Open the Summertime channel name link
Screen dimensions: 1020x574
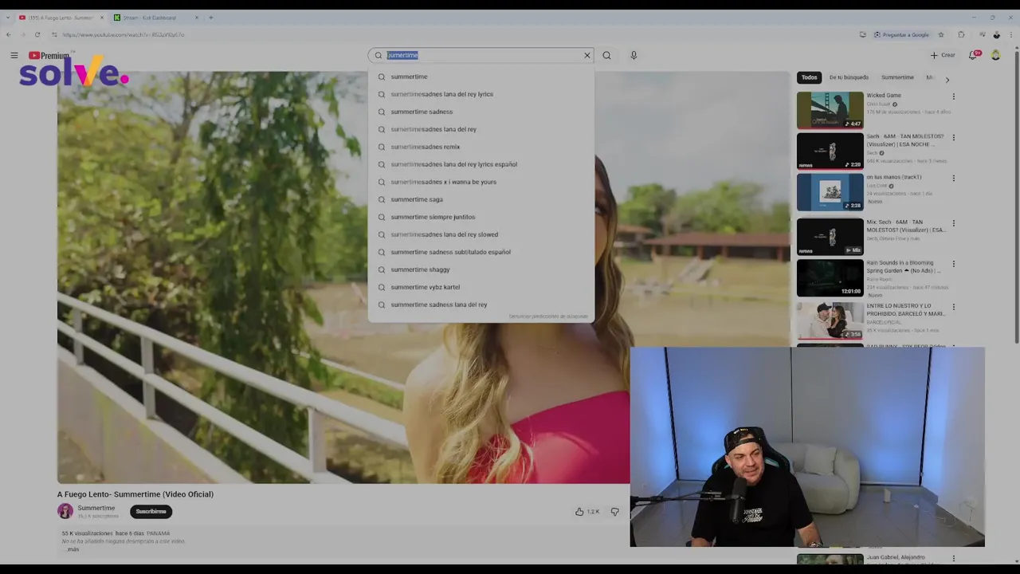click(x=96, y=508)
